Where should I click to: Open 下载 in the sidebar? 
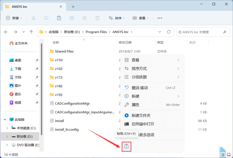click(15, 69)
